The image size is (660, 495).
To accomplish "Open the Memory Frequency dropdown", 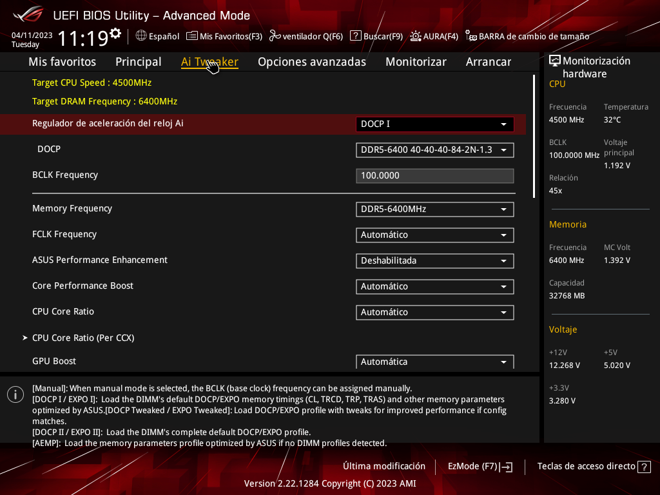I will (435, 209).
